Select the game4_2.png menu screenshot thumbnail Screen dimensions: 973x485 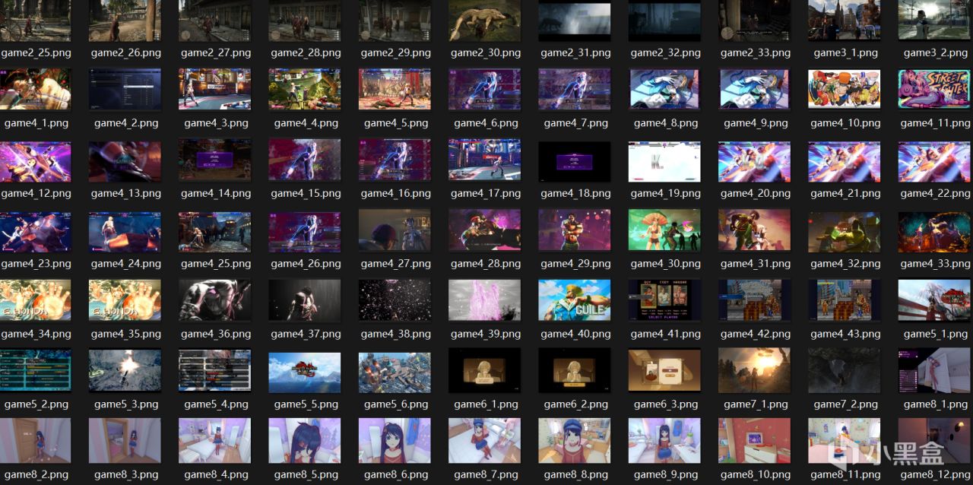click(125, 89)
